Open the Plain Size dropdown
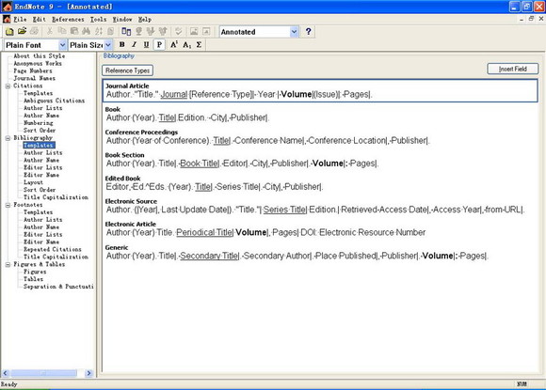Viewport: 546px width, 390px height. (x=108, y=45)
